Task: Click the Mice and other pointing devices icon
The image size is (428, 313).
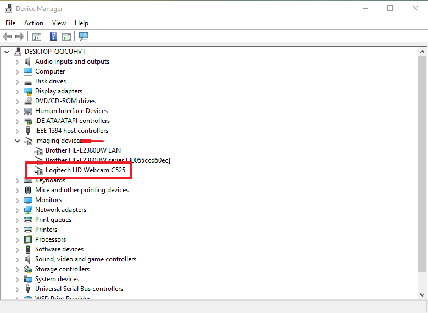Action: (28, 190)
